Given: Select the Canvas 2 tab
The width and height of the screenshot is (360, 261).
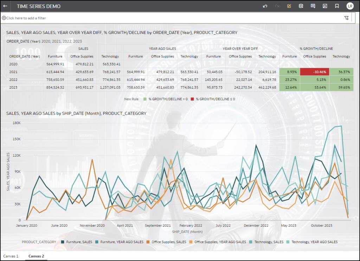Looking at the screenshot, I should (36, 256).
